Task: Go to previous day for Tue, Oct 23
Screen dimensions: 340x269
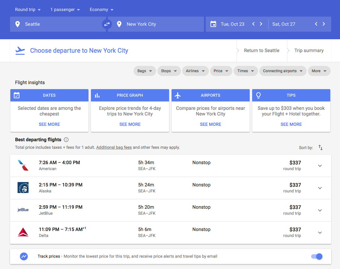Action: pos(253,24)
